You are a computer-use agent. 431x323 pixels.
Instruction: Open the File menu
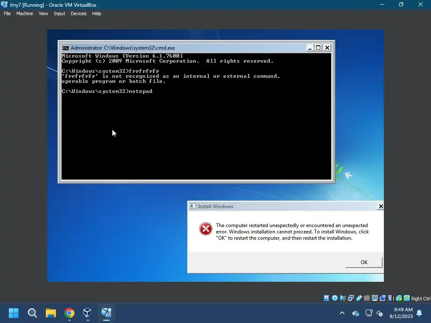pos(7,13)
